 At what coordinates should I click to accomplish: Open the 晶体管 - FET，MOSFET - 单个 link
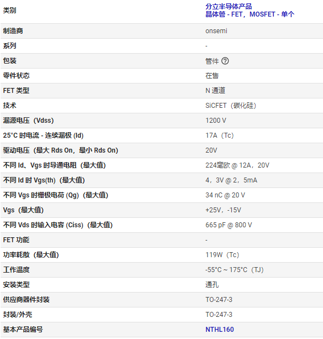(x=249, y=14)
